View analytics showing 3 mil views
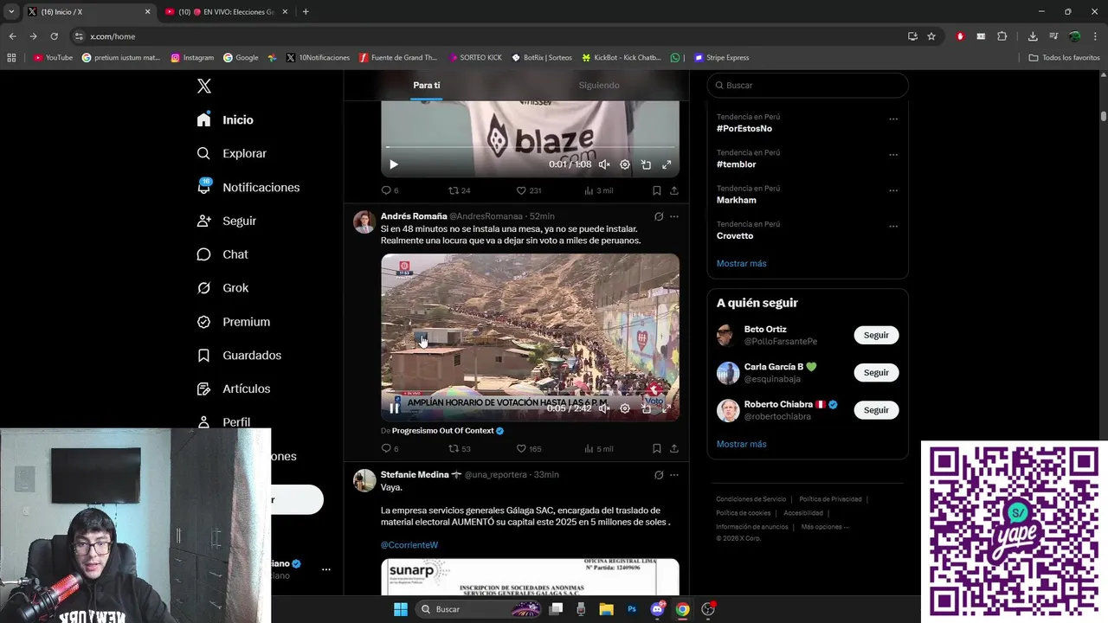Image resolution: width=1108 pixels, height=623 pixels. (x=598, y=190)
